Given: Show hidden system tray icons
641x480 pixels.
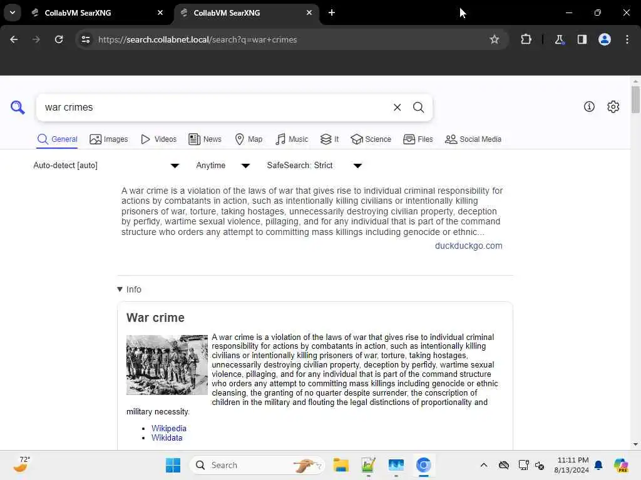Looking at the screenshot, I should 484,465.
